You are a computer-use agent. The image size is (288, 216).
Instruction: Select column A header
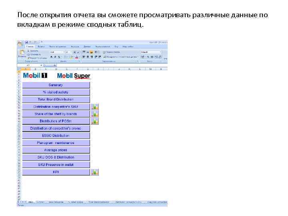pyautogui.click(x=26, y=69)
